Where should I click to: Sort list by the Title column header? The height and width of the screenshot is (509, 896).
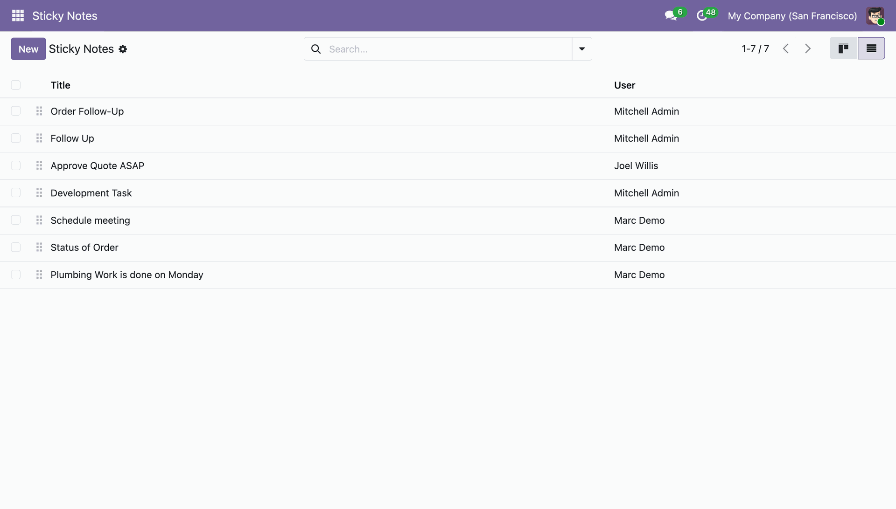[x=61, y=85]
